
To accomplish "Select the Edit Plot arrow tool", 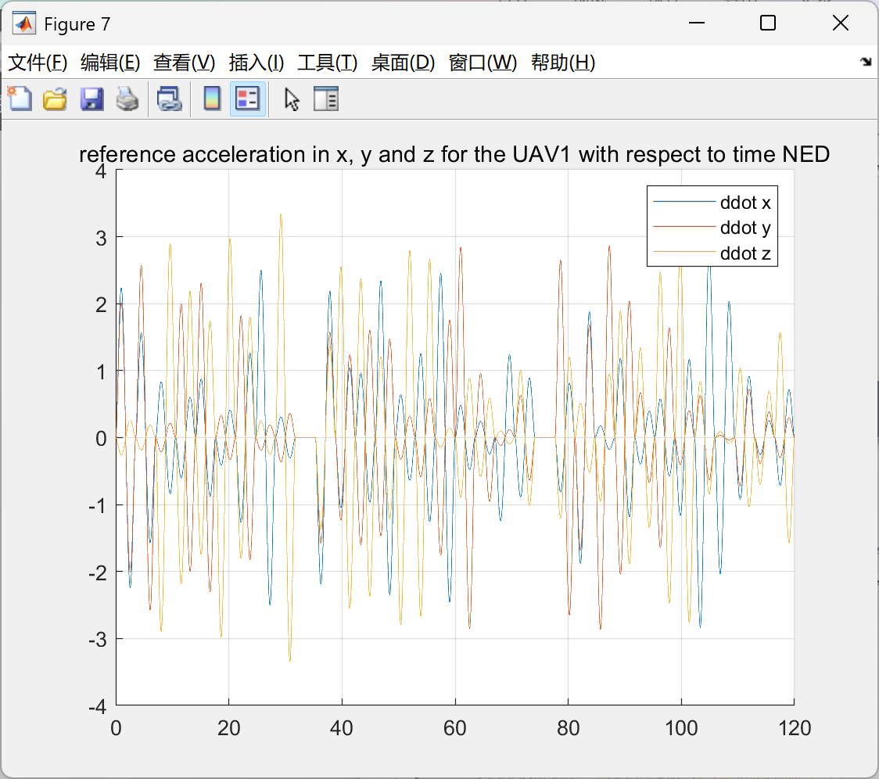I will click(292, 99).
